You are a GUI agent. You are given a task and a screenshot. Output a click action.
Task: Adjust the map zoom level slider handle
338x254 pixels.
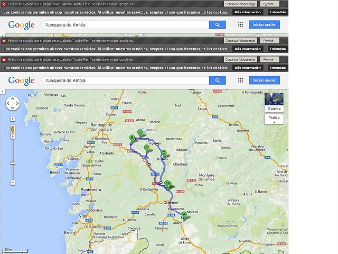pos(13,163)
